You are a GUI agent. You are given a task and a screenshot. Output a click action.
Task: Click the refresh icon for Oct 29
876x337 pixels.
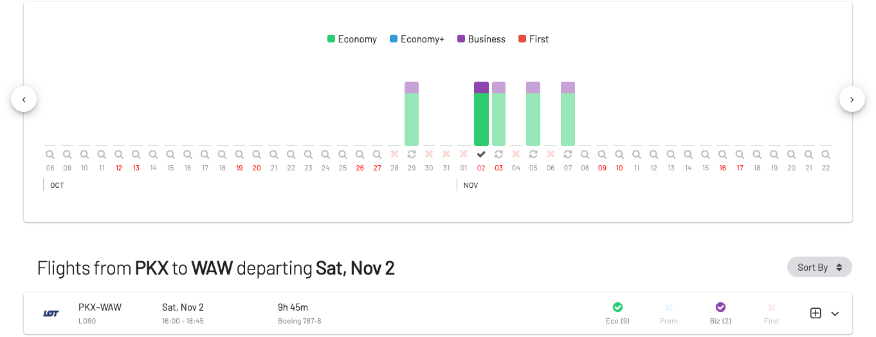coord(412,154)
